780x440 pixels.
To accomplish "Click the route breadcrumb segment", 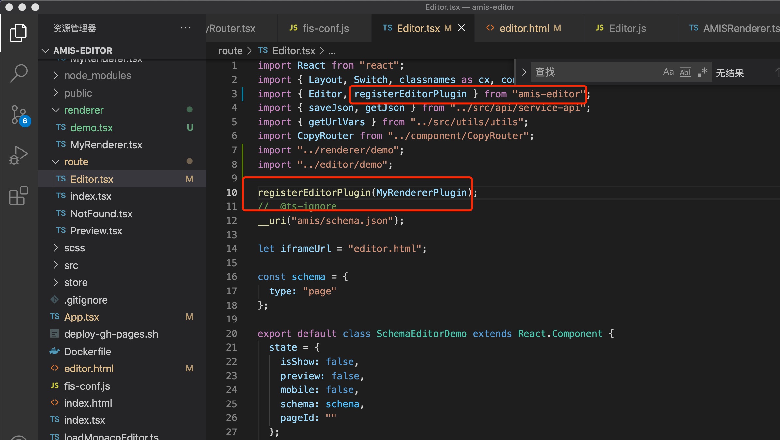I will coord(230,51).
